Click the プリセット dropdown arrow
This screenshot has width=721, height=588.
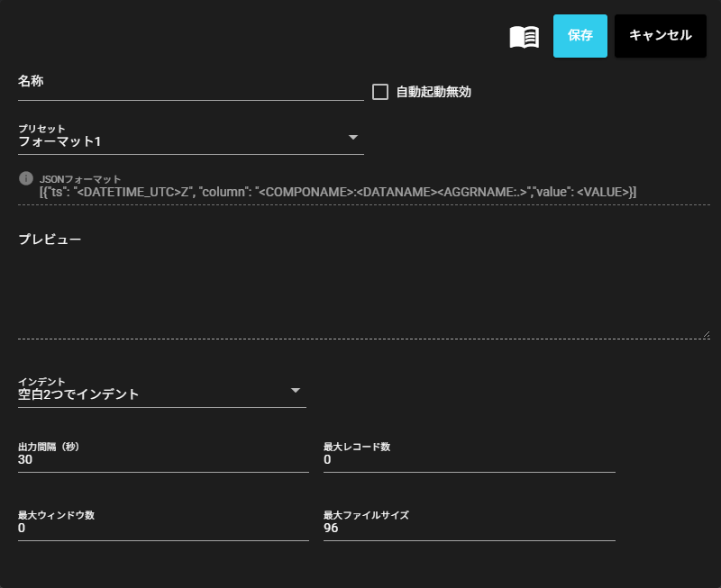click(x=353, y=138)
